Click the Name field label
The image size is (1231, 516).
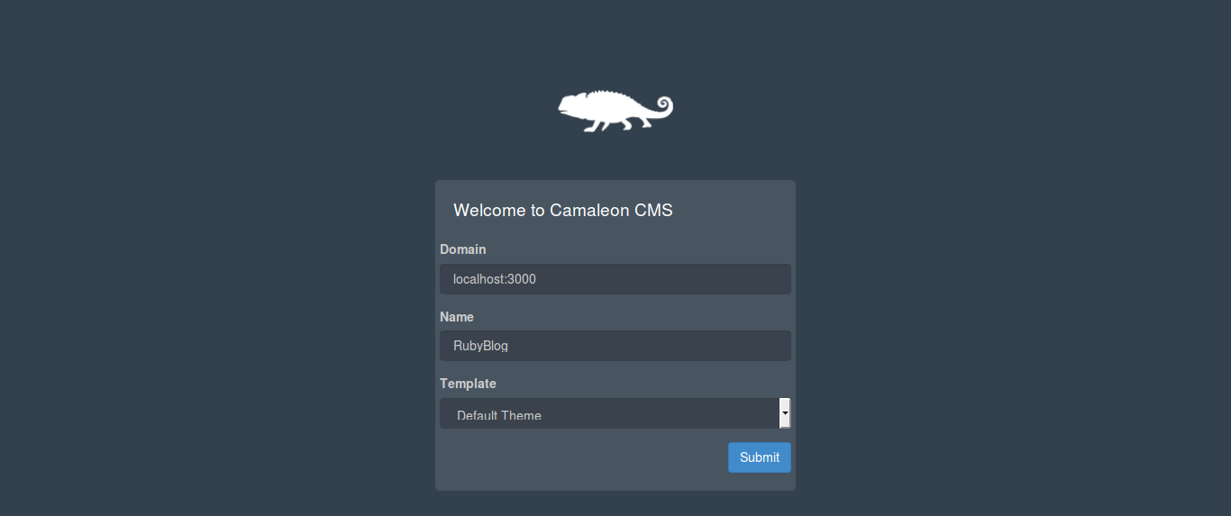pos(457,317)
